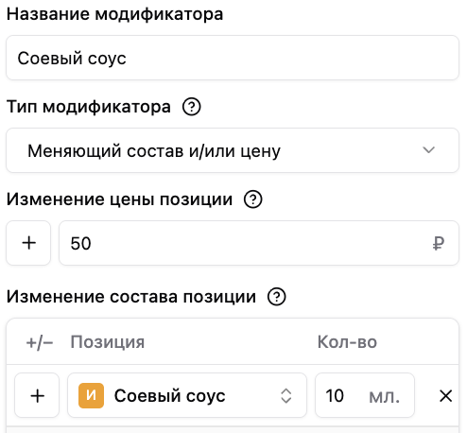This screenshot has height=433, width=467.
Task: Click the мл. unit label
Action: [x=384, y=397]
